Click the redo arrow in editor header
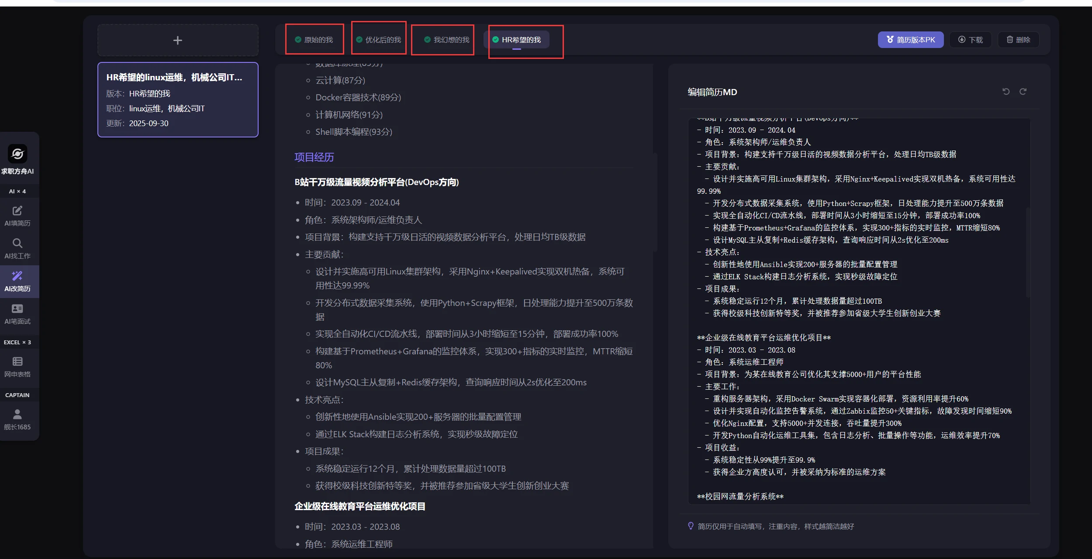1092x559 pixels. click(1023, 92)
